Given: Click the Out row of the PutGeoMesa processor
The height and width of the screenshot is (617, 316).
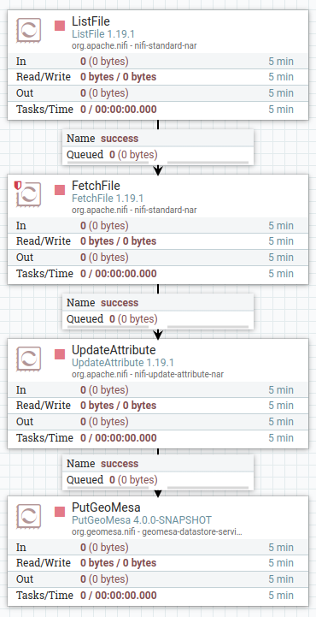Looking at the screenshot, I should click(158, 579).
